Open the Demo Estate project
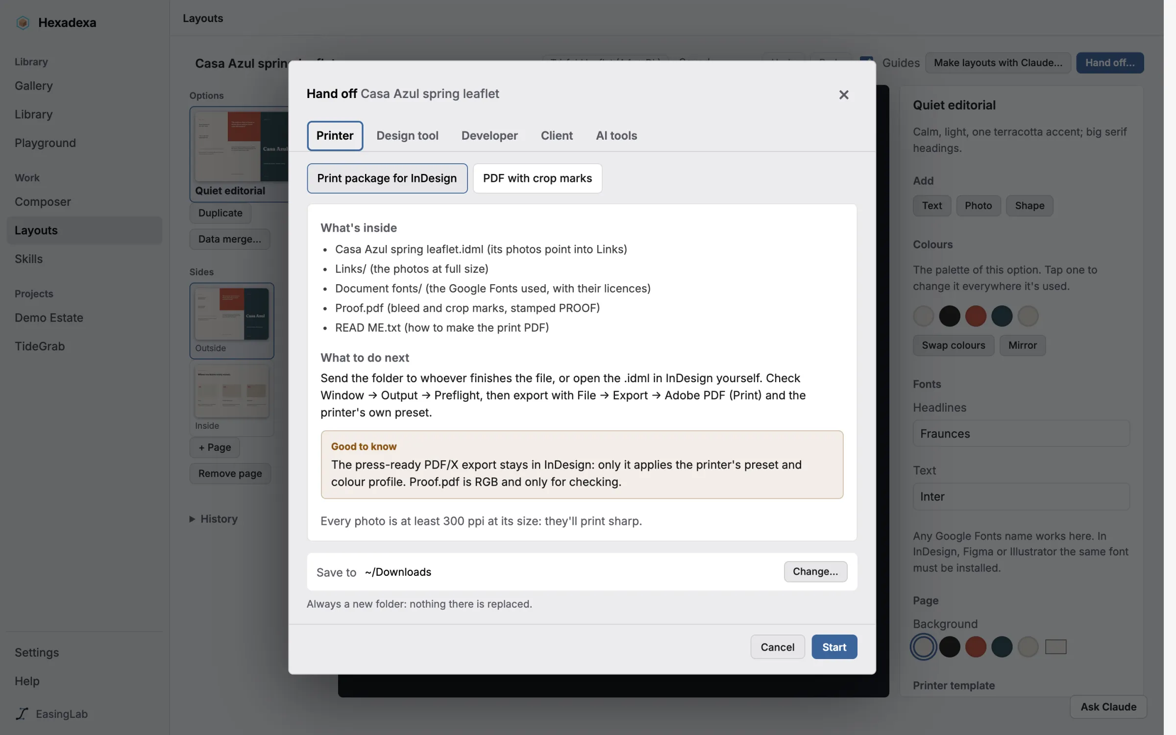Image resolution: width=1176 pixels, height=735 pixels. (x=49, y=318)
